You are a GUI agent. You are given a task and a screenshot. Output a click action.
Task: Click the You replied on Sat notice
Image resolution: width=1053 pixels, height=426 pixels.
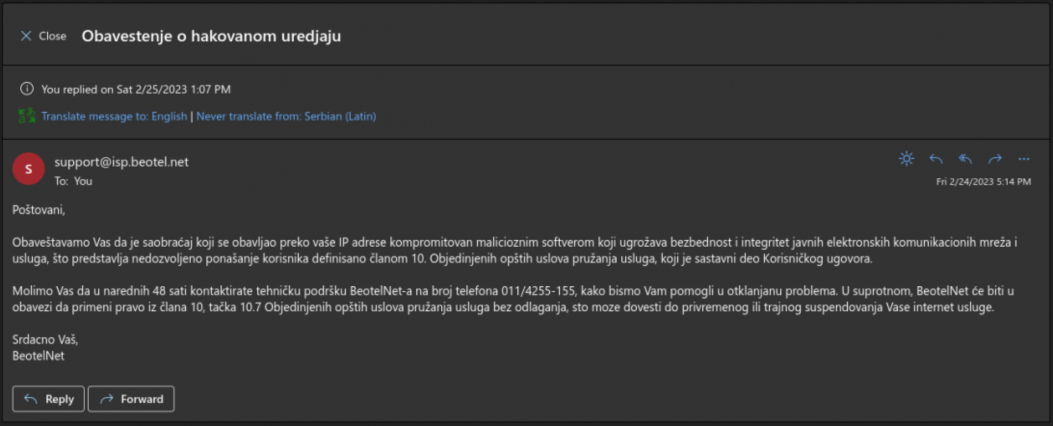tap(136, 89)
